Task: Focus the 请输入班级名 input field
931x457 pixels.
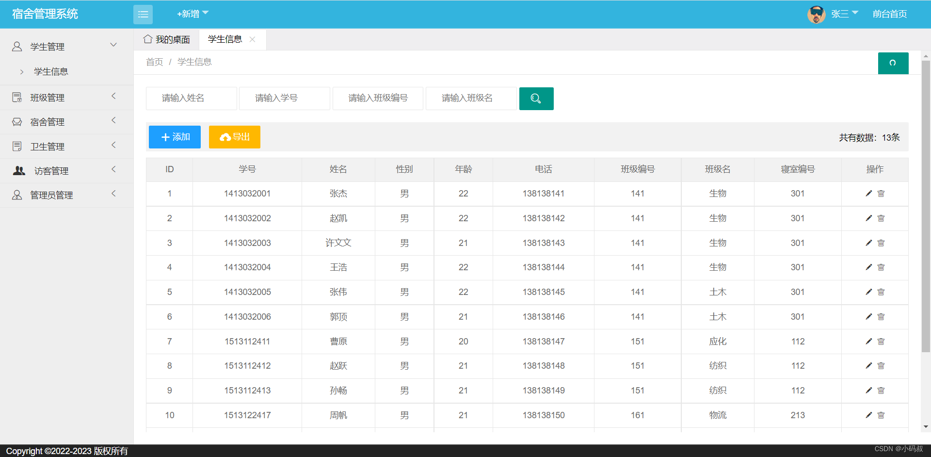Action: [x=471, y=98]
